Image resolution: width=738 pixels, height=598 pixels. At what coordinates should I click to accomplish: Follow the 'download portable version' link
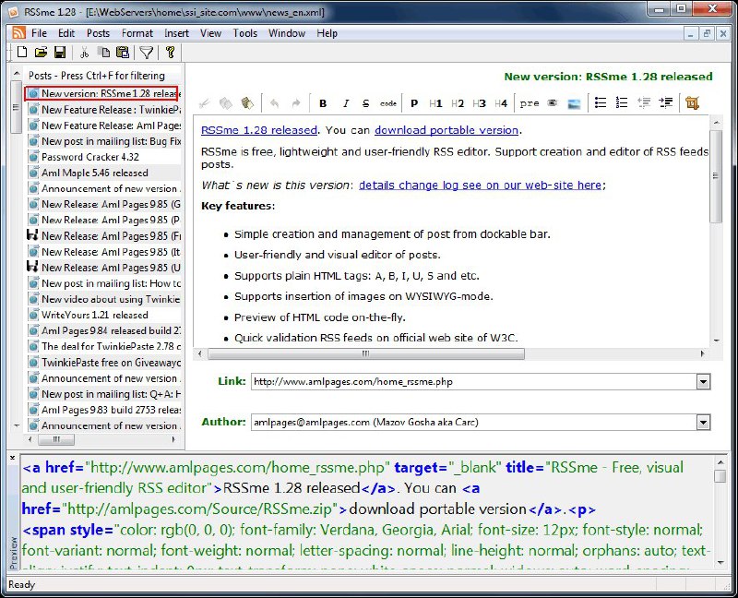pyautogui.click(x=446, y=130)
